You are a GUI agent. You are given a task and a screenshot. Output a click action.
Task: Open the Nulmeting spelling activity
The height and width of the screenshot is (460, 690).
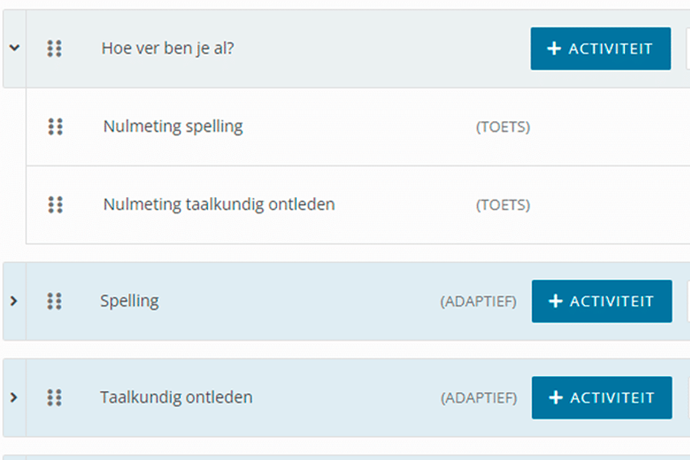pos(172,127)
